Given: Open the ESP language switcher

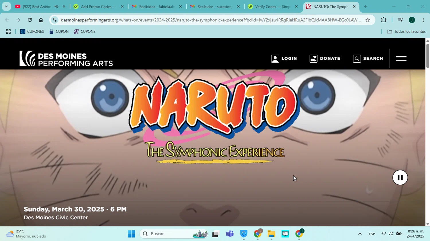Looking at the screenshot, I should 372,234.
